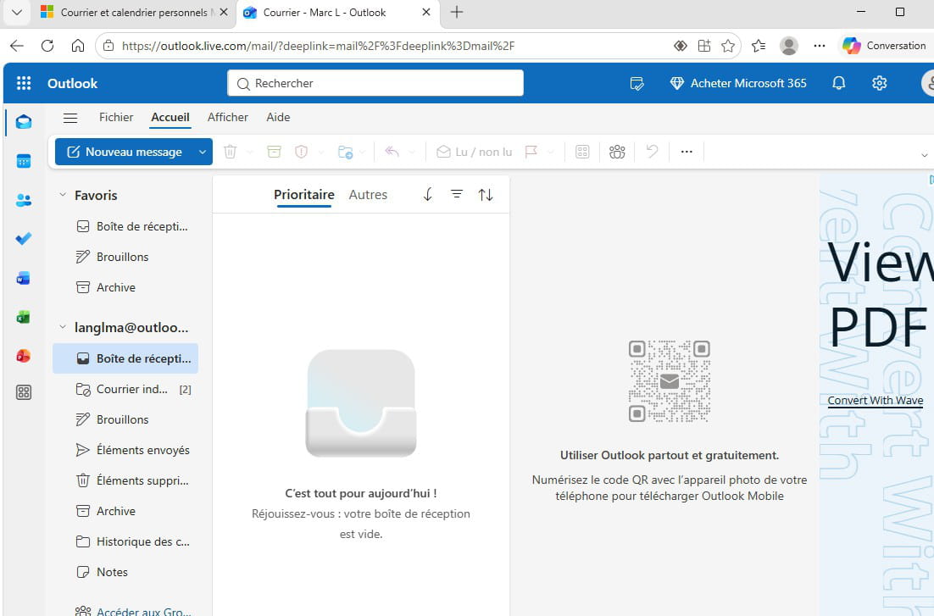Open a new browser tab
This screenshot has width=934, height=616.
(x=457, y=12)
